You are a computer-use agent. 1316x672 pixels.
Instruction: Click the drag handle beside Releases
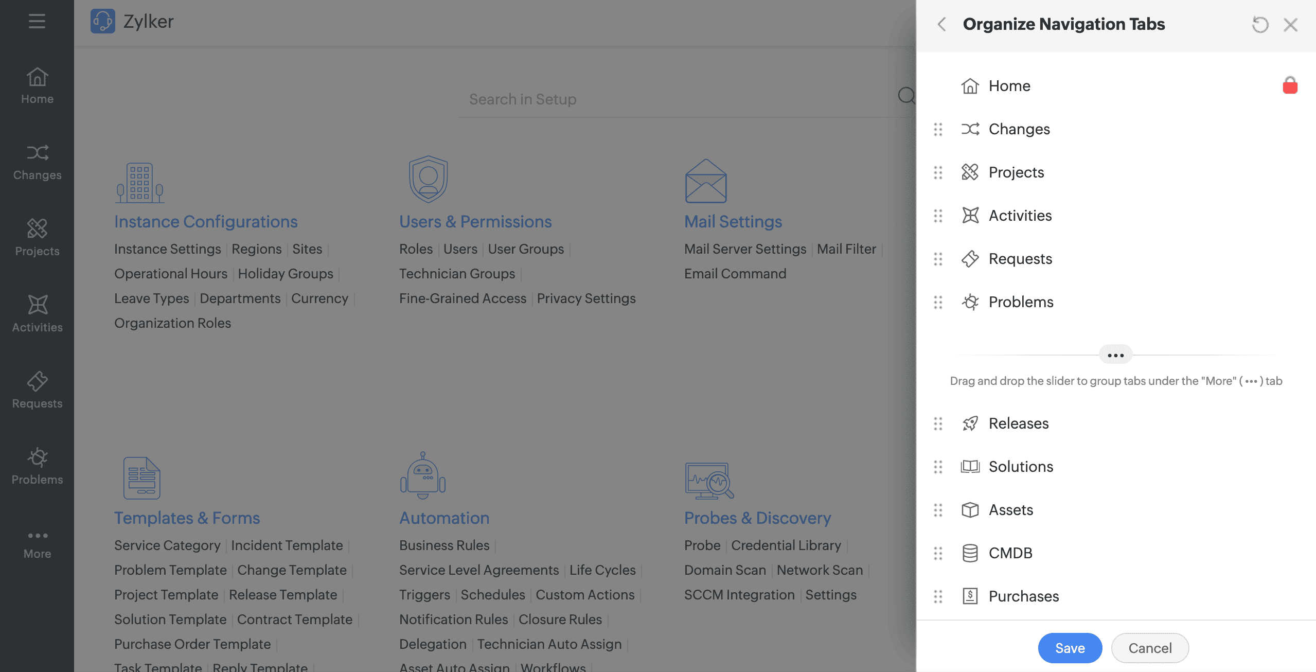point(938,423)
